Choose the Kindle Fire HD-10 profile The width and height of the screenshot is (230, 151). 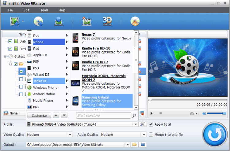pos(96,48)
